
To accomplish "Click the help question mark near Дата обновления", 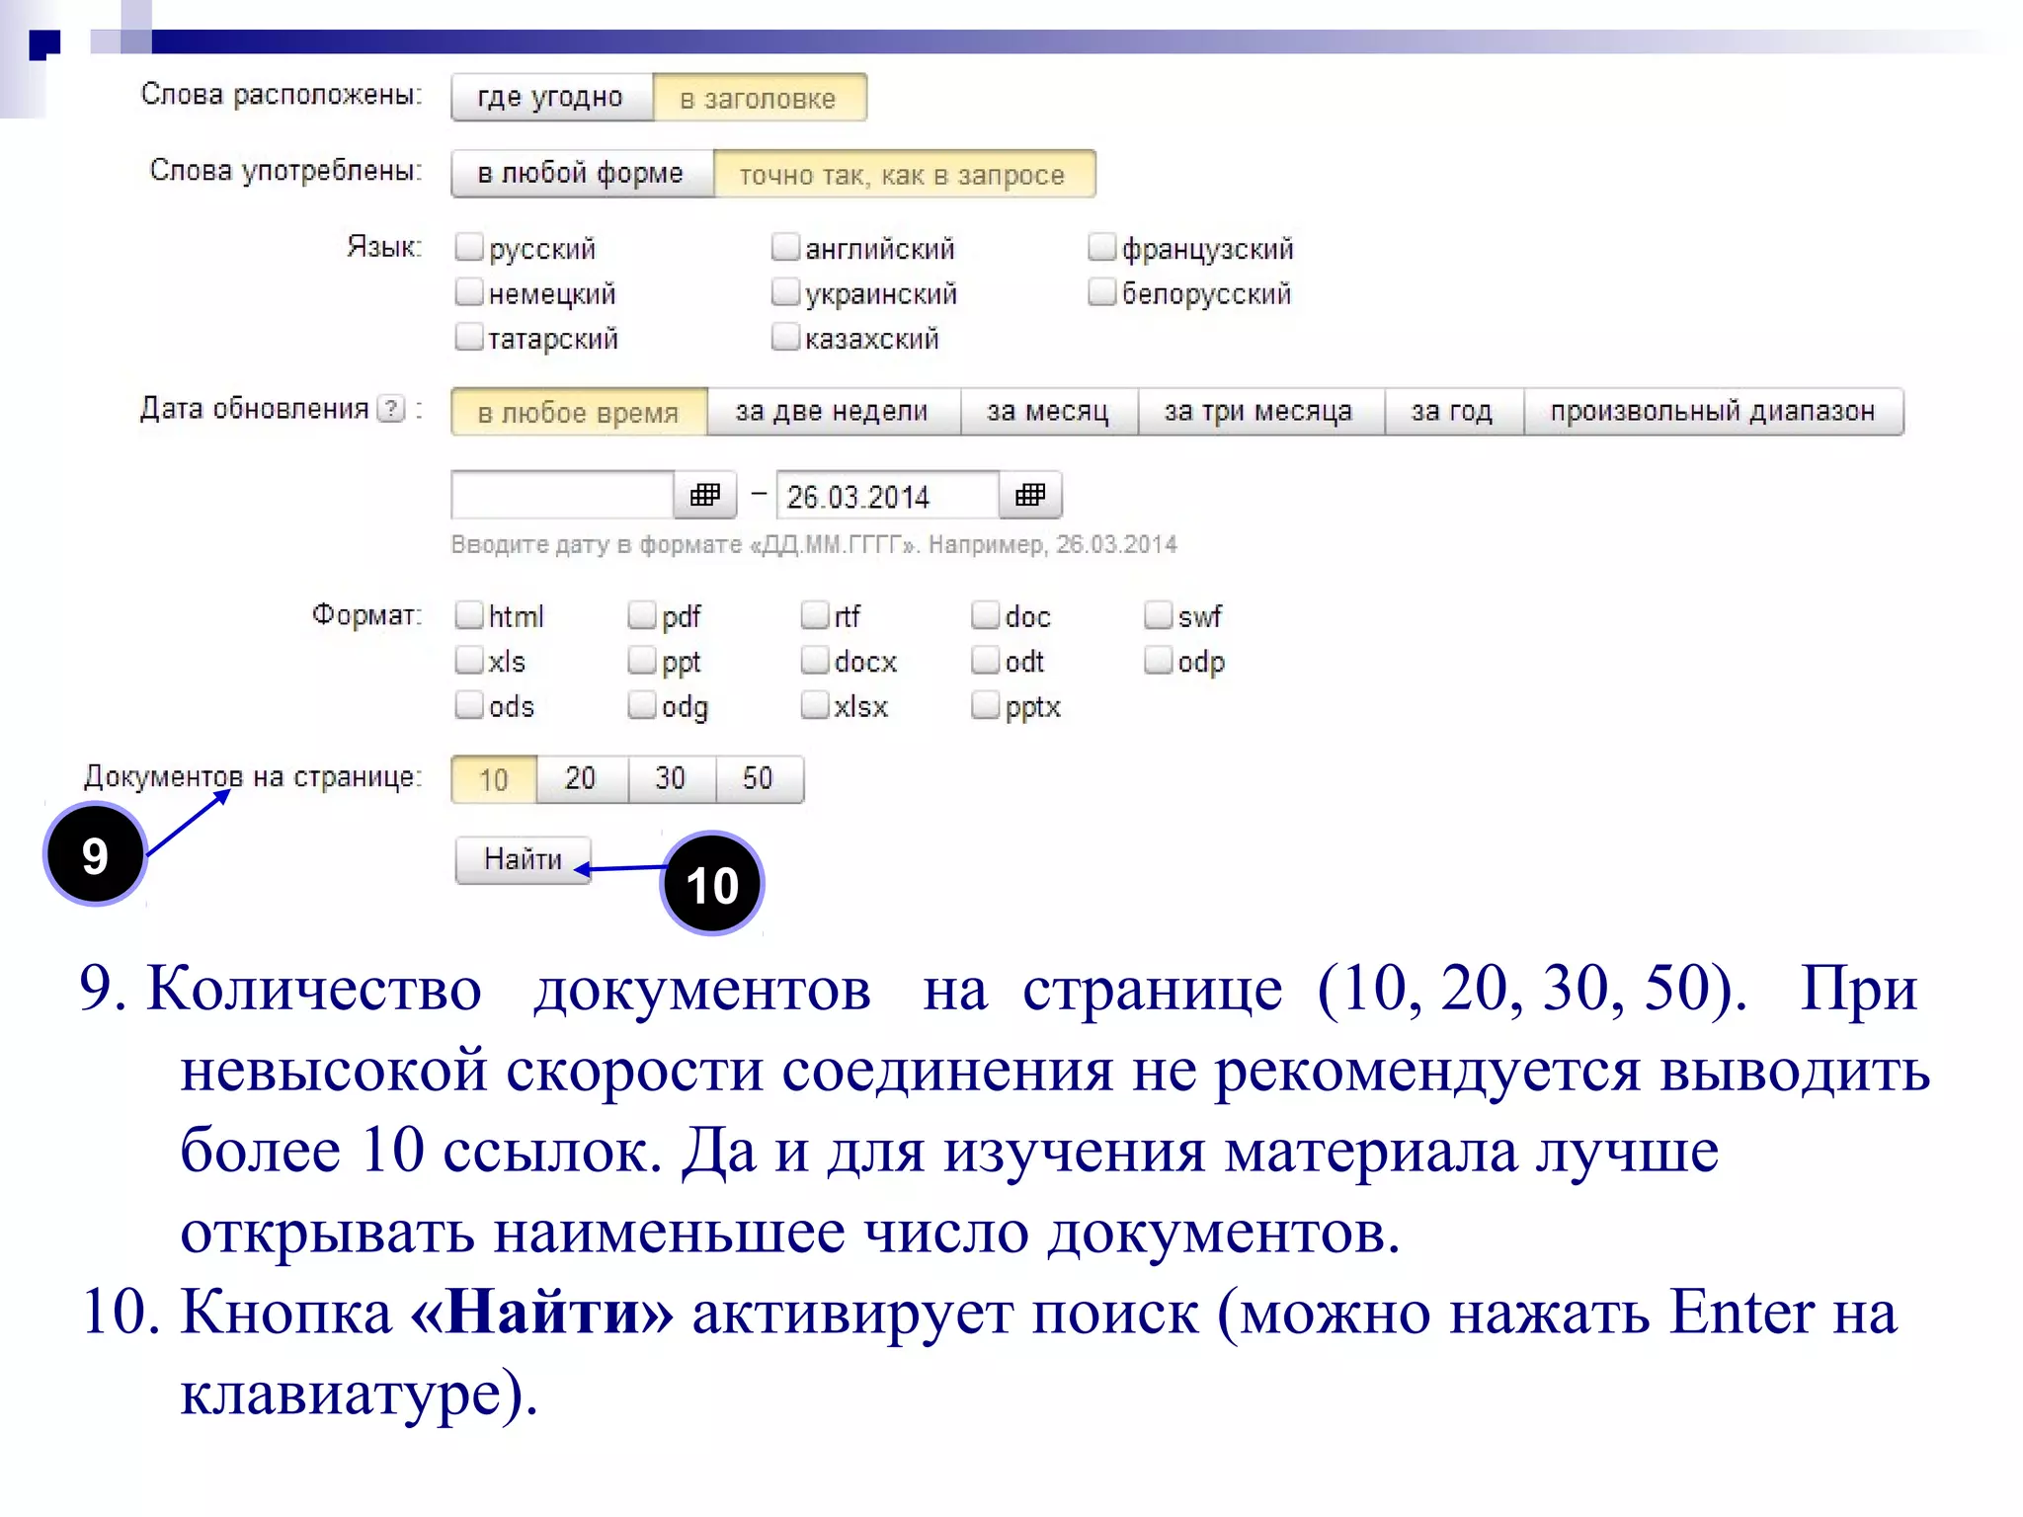I will (392, 409).
